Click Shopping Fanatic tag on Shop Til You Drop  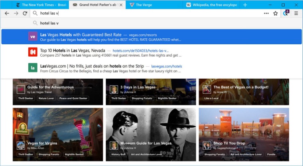214,154
